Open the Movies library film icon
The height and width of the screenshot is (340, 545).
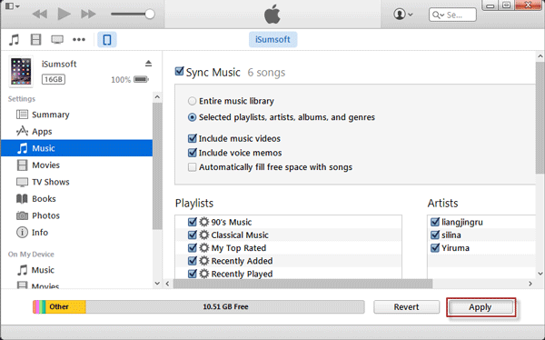(35, 40)
